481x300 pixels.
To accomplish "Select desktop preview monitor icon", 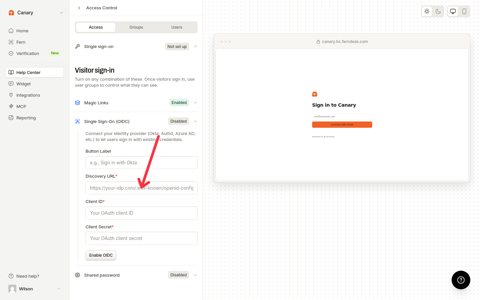I will tap(453, 11).
